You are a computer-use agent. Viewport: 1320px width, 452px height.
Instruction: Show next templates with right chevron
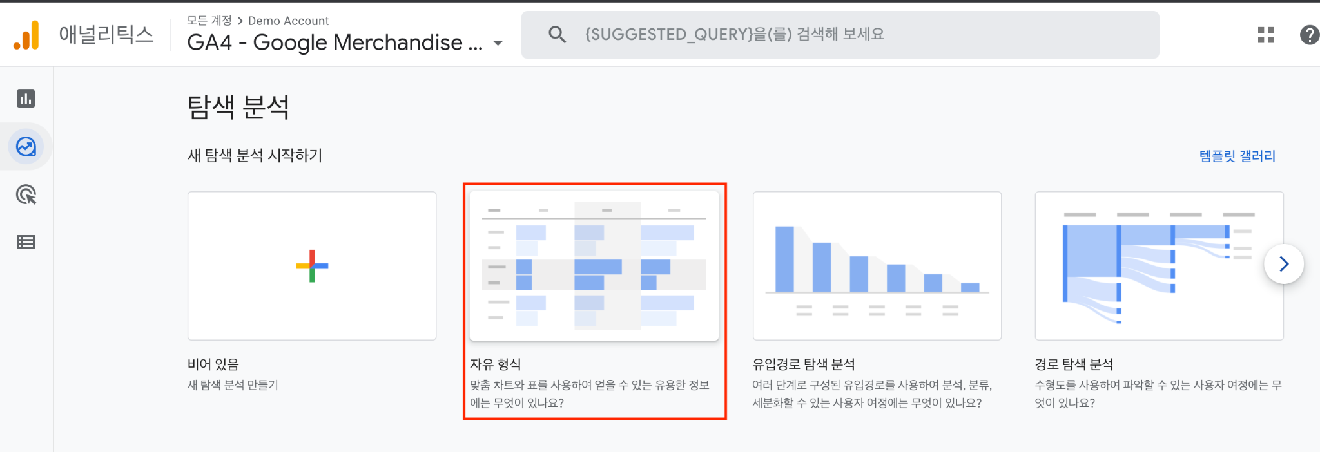(1283, 264)
